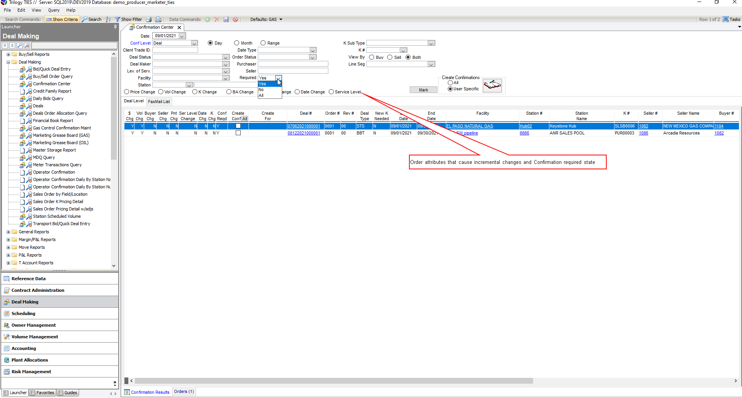Click the horizontal scrollbar in grid
The image size is (742, 398).
click(x=333, y=381)
